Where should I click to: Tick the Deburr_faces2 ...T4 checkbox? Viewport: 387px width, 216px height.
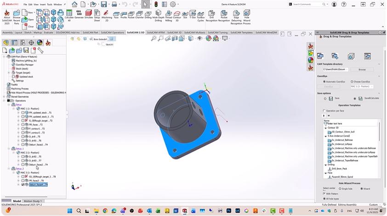click(23, 165)
